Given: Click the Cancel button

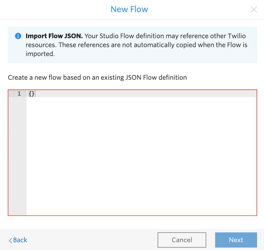Looking at the screenshot, I should click(182, 240).
